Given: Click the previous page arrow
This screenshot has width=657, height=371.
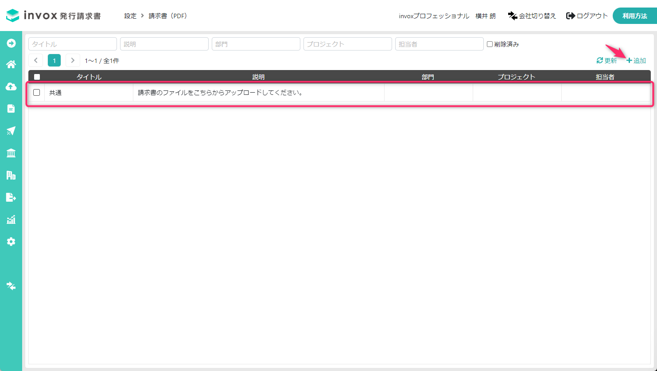Looking at the screenshot, I should [x=35, y=60].
